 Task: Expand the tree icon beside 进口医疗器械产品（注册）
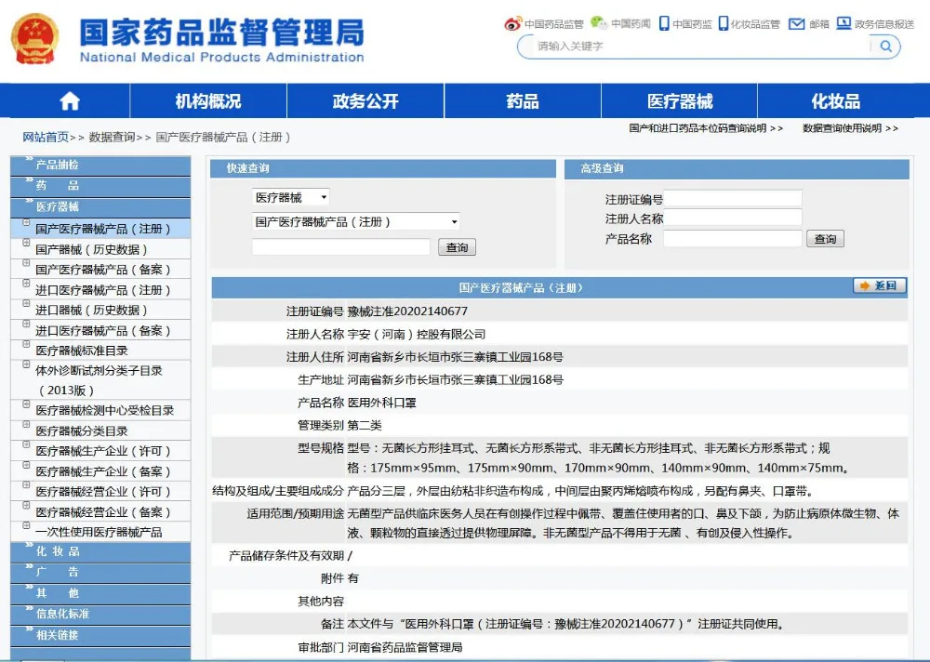click(x=26, y=283)
